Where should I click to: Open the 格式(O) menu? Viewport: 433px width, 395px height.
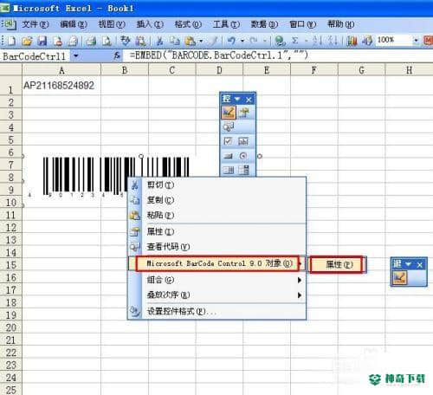pos(188,24)
